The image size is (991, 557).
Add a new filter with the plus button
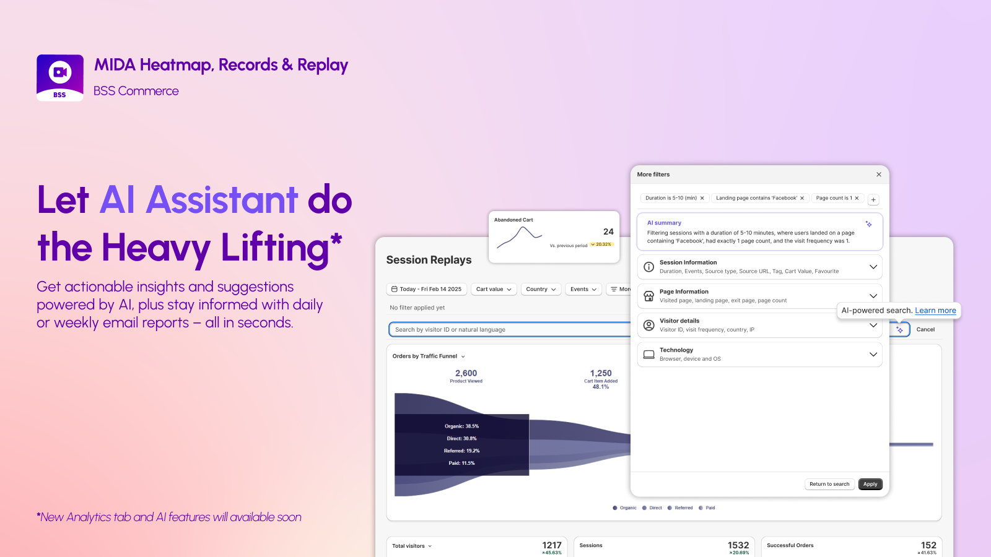(873, 199)
